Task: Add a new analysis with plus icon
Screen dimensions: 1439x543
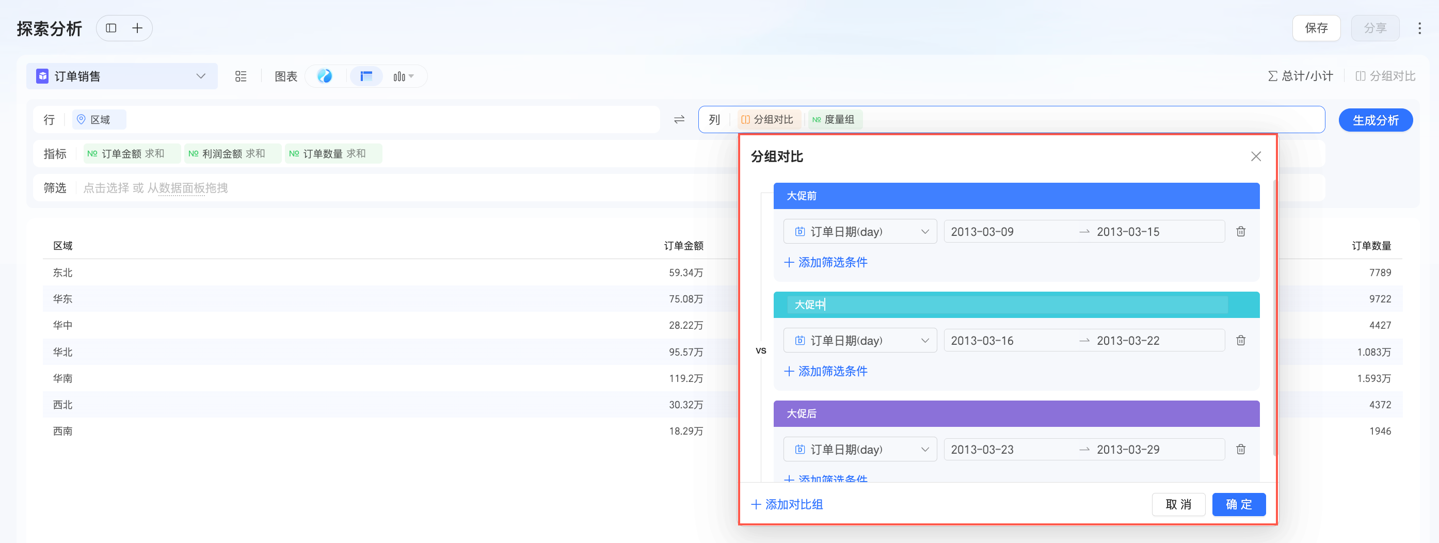Action: [x=137, y=28]
